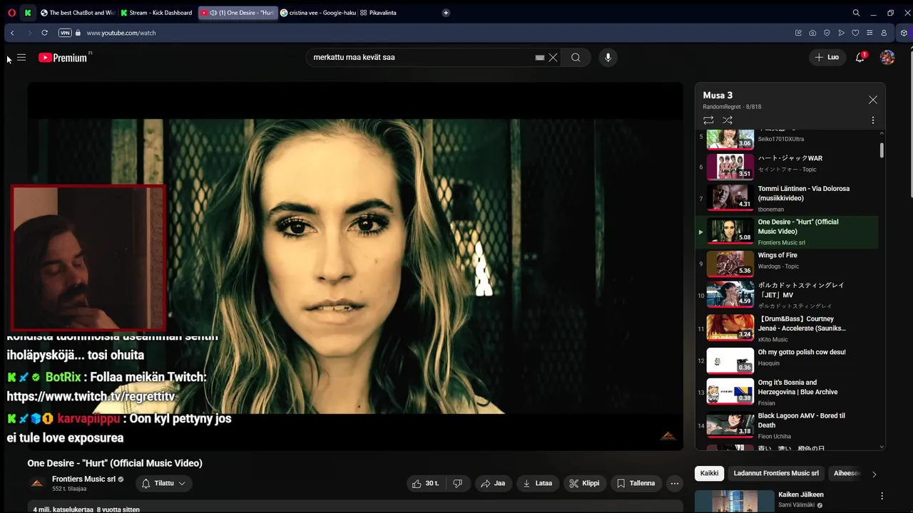The image size is (913, 513).
Task: Save the video with Tallenna button
Action: pyautogui.click(x=636, y=483)
